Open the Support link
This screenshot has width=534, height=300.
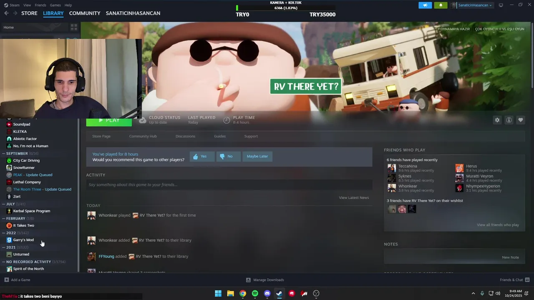tap(251, 136)
